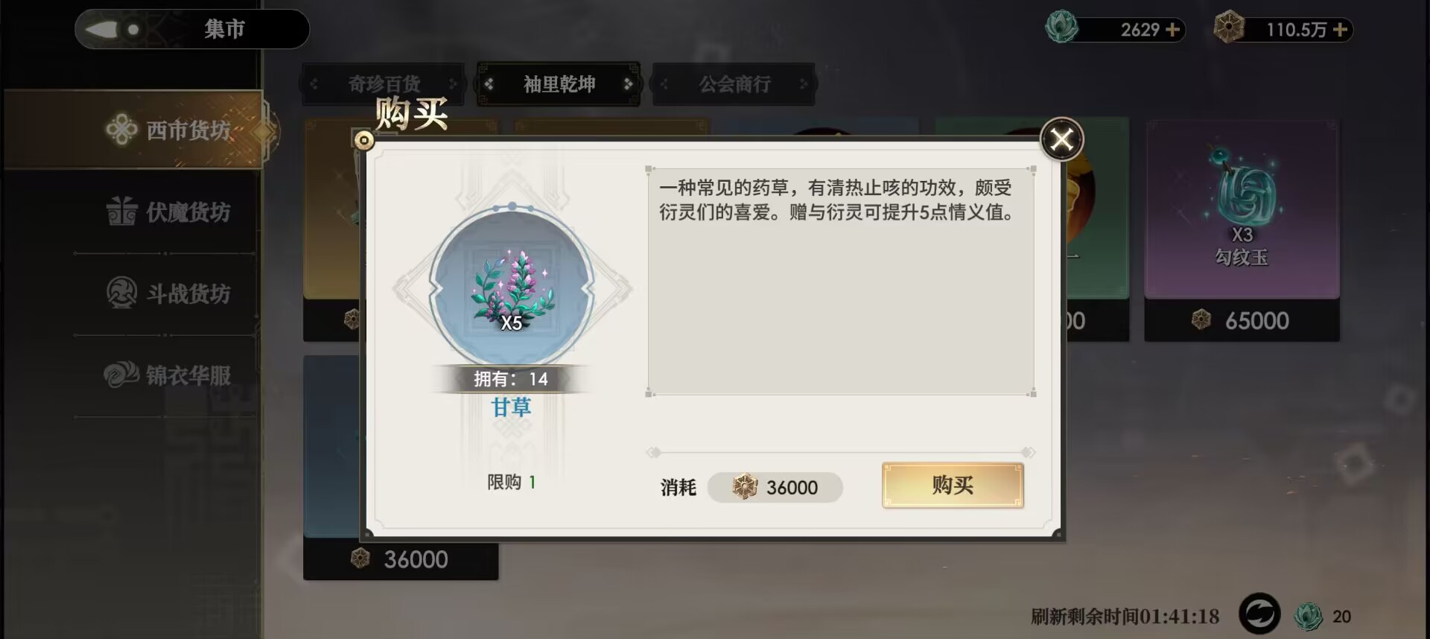Click the 购买 confirm button

tap(953, 486)
